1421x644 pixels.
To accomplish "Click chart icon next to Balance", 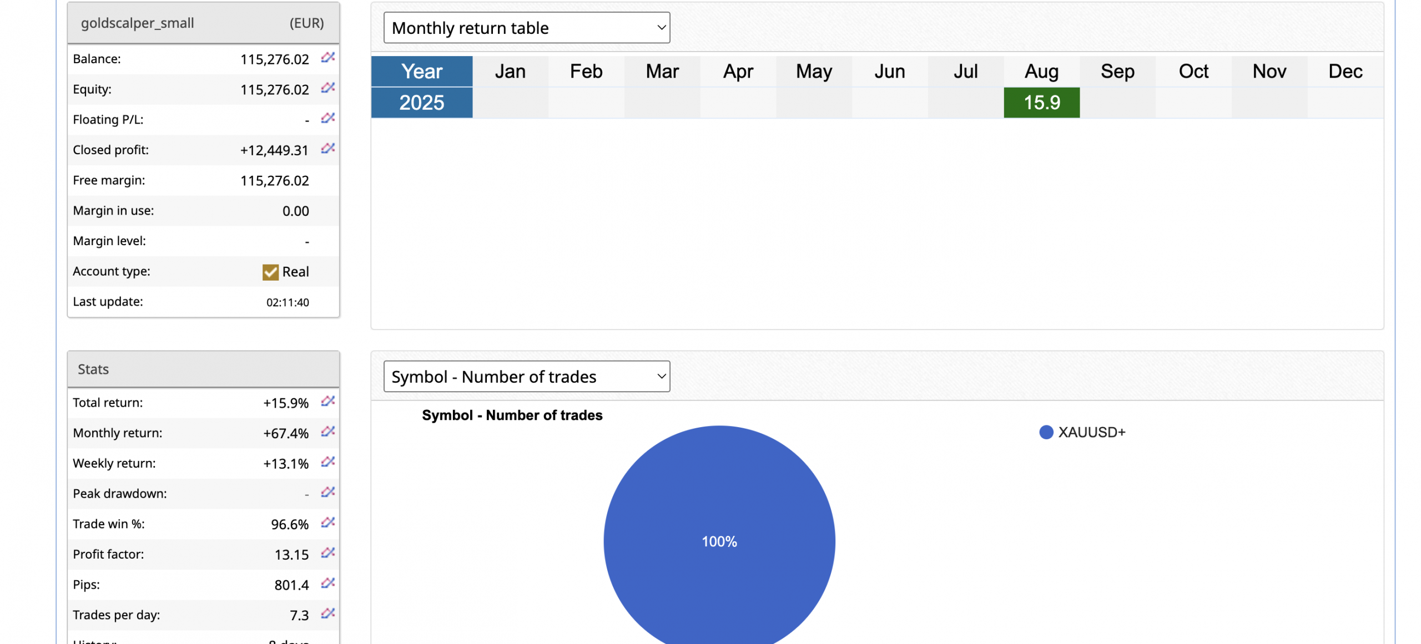I will tap(327, 57).
